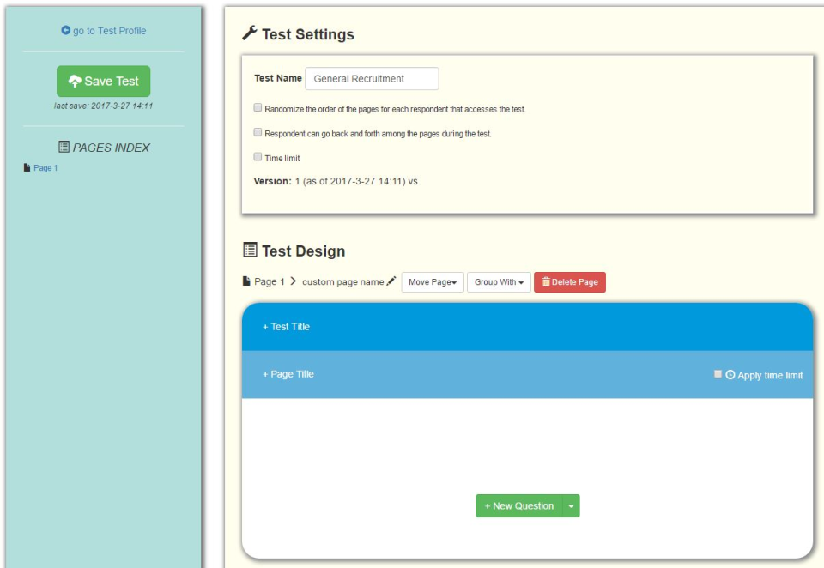The image size is (824, 568).
Task: Click the upload arrow icon on Save Test
Action: [73, 81]
